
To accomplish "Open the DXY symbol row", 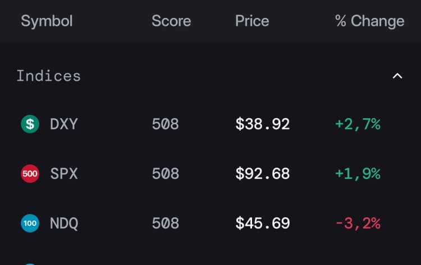I will (210, 124).
